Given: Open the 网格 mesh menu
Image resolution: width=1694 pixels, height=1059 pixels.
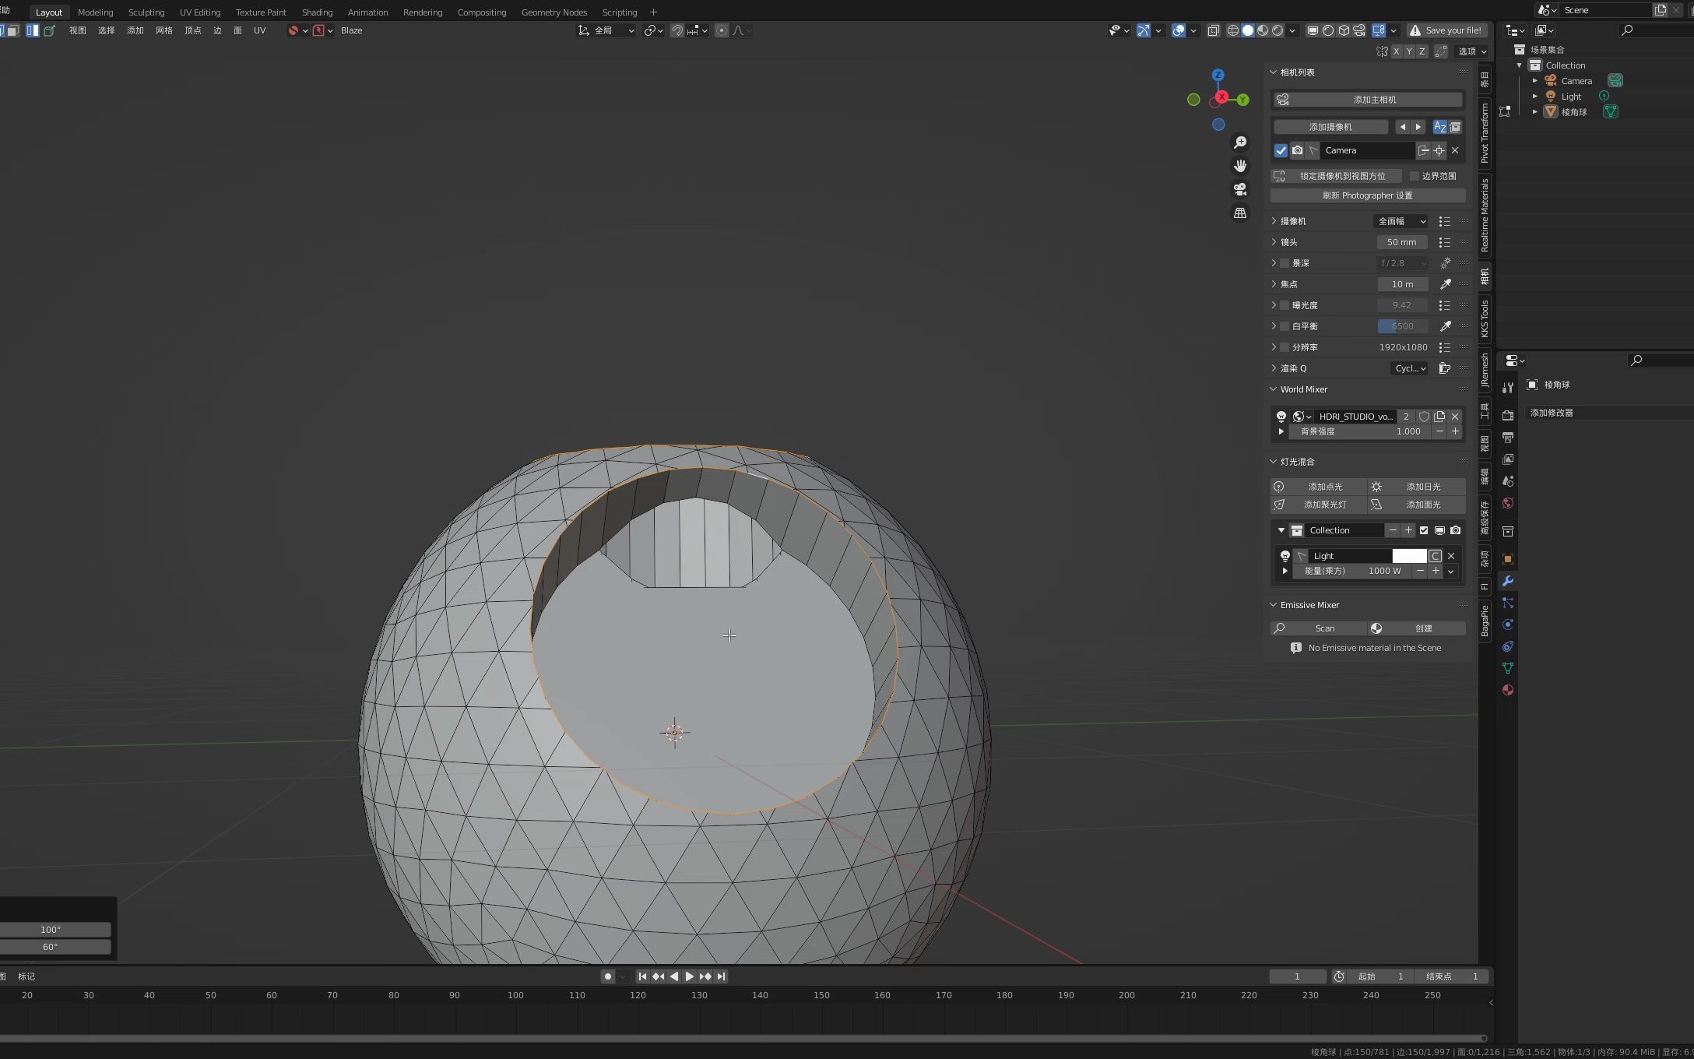Looking at the screenshot, I should click(163, 30).
